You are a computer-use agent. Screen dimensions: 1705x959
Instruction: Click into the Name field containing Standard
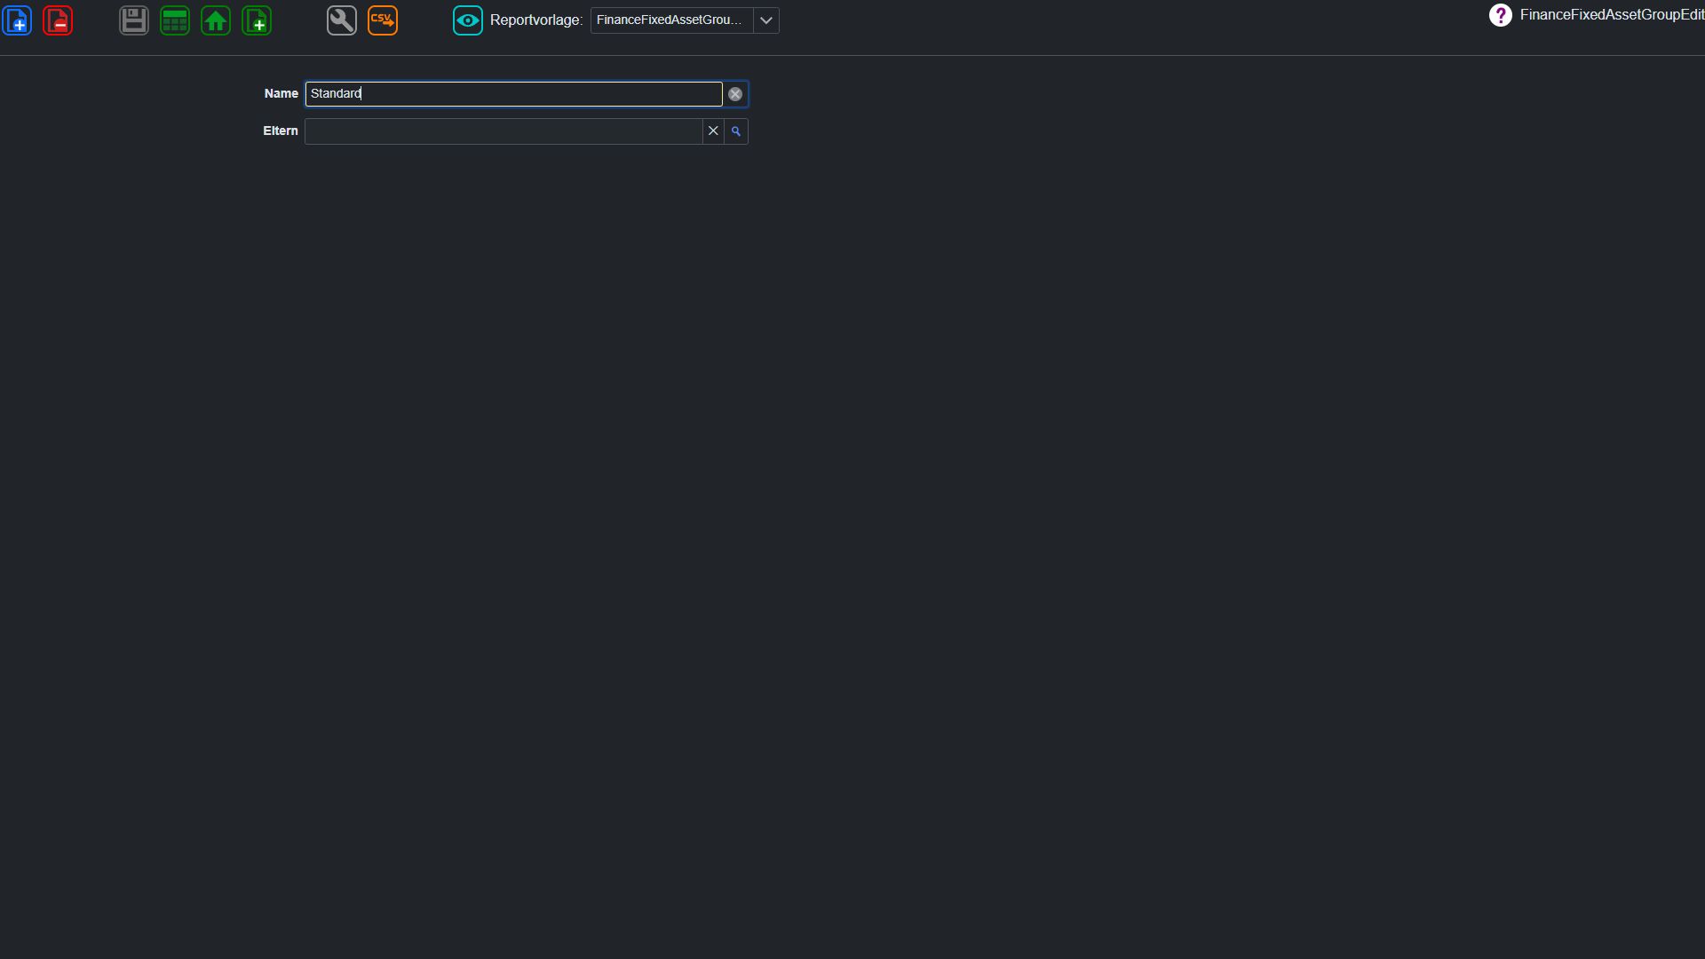click(513, 94)
